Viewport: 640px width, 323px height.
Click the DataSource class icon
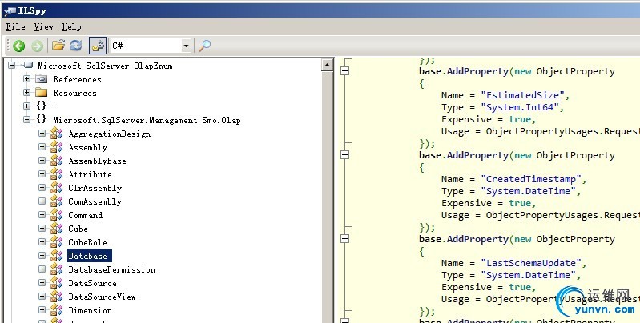[x=57, y=283]
